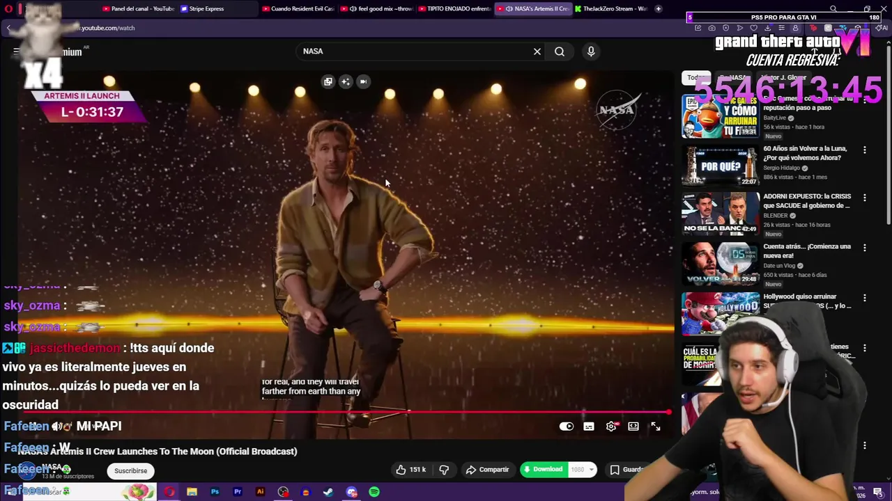
Task: Click the voice search microphone icon
Action: click(591, 51)
